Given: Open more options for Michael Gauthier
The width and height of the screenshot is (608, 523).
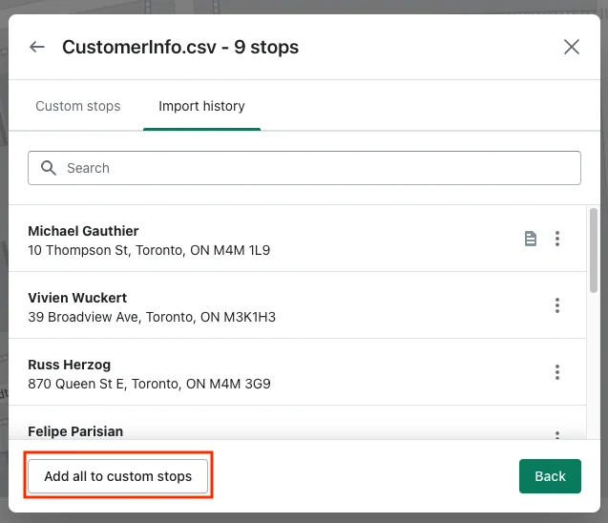Looking at the screenshot, I should [557, 239].
